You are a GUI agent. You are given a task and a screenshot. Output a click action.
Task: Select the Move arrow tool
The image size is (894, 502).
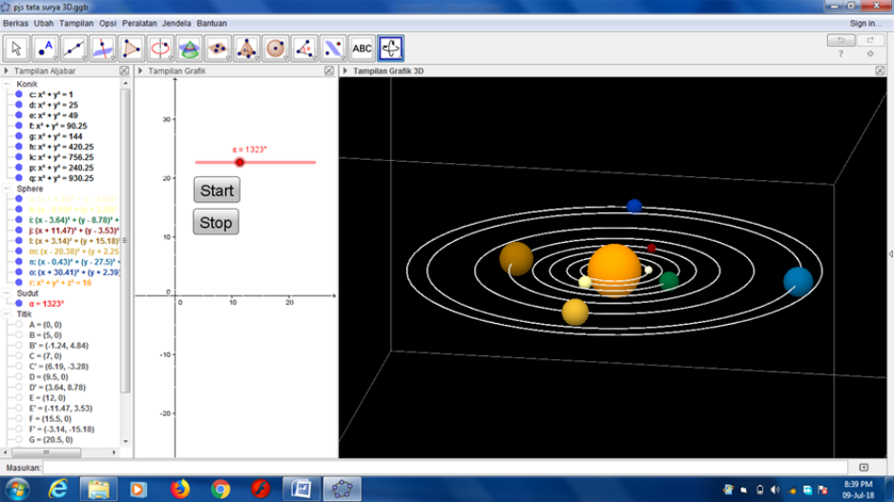[16, 48]
